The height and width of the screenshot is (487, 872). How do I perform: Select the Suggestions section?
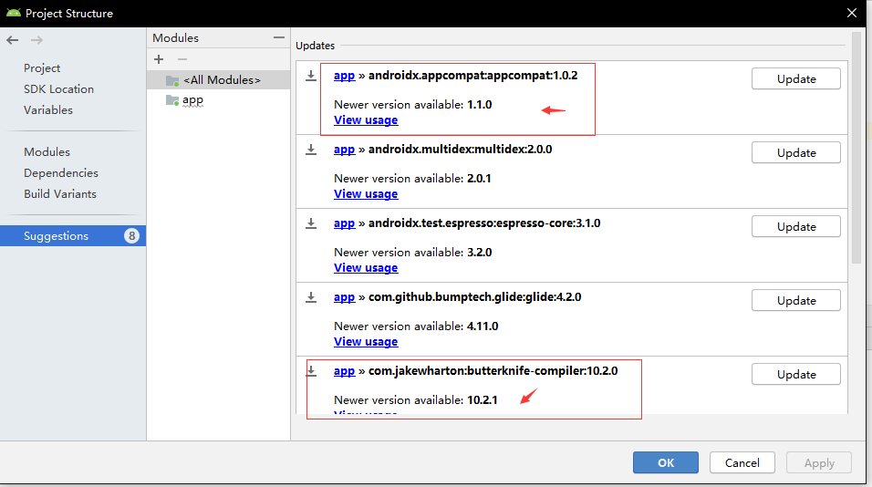[73, 235]
